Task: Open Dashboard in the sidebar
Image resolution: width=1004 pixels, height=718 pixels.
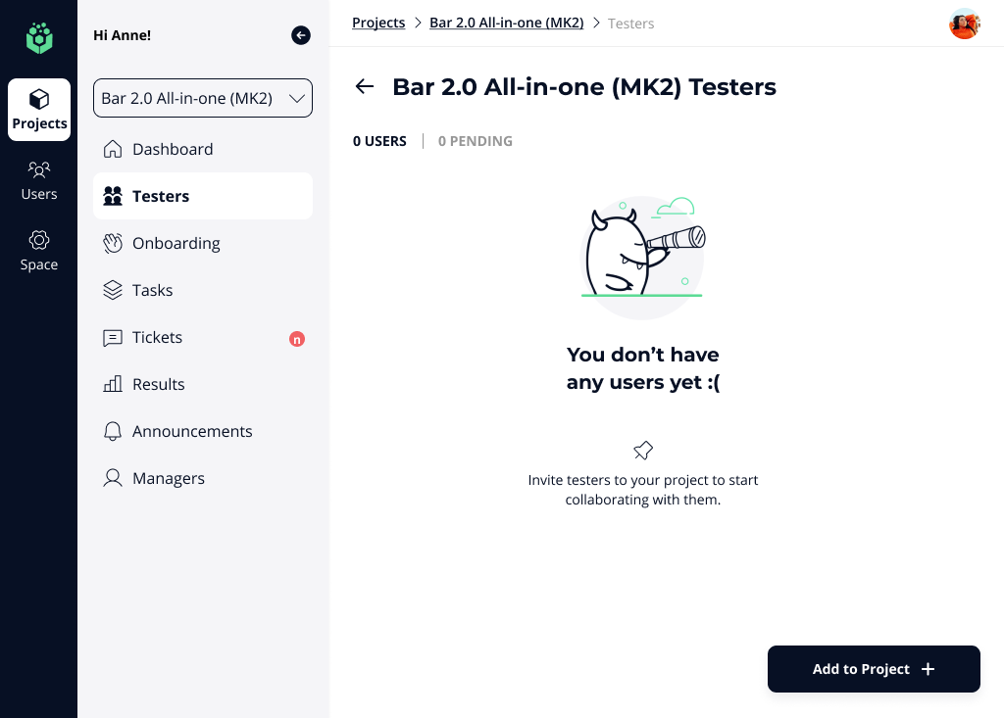Action: click(173, 149)
